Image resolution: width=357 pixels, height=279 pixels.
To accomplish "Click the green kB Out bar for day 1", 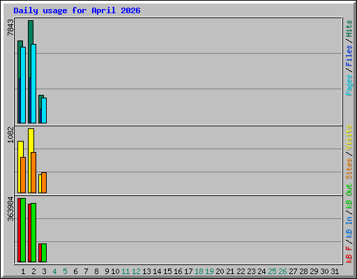I will 23,230.
